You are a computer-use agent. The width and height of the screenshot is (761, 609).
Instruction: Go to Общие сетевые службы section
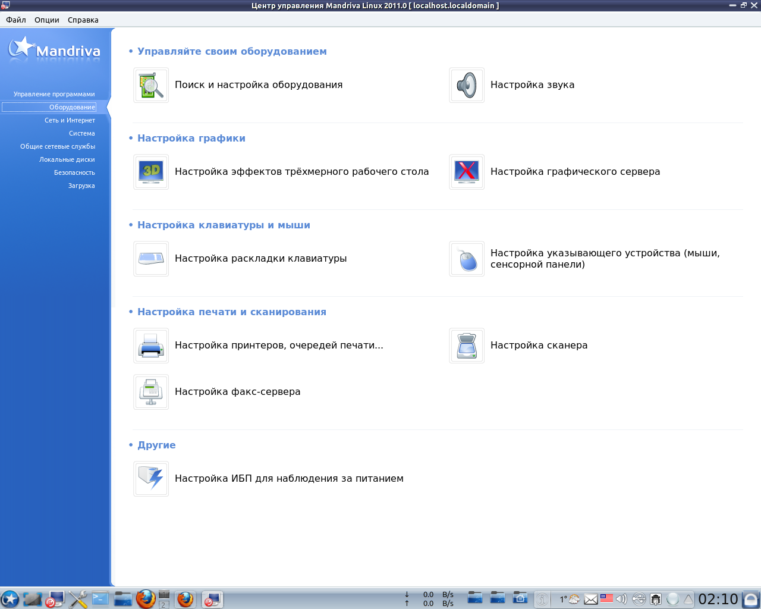click(x=58, y=146)
